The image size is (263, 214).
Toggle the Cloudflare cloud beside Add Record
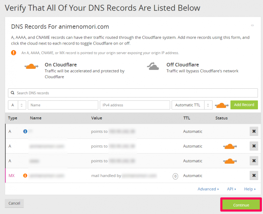(221, 105)
